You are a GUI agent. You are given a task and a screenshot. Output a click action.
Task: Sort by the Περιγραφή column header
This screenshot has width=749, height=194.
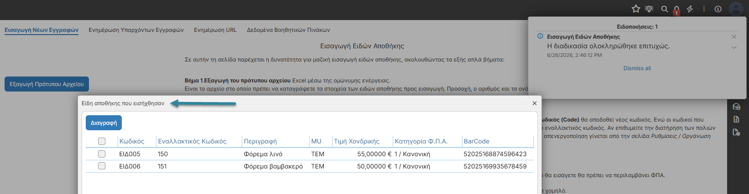point(260,141)
